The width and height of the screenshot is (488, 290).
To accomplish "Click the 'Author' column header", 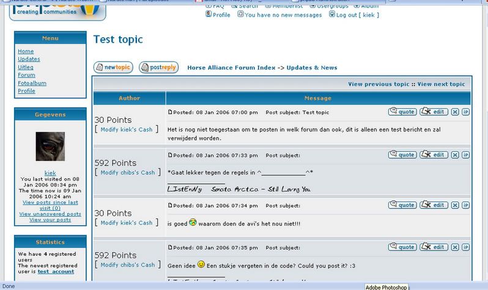I will 129,98.
